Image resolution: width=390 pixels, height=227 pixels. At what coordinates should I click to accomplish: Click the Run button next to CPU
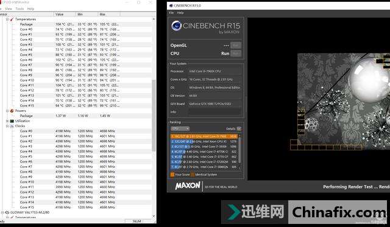[x=236, y=54]
